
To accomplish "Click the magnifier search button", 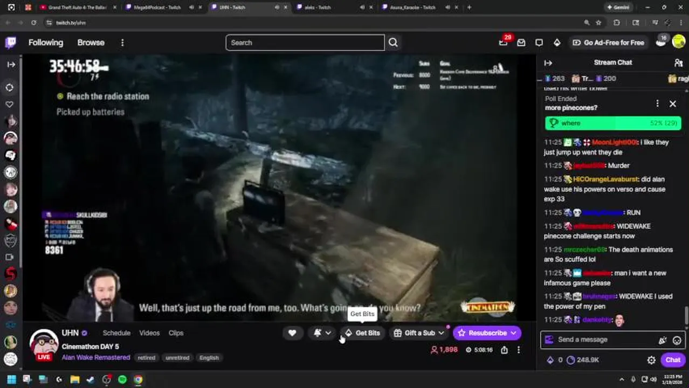I will (x=393, y=43).
